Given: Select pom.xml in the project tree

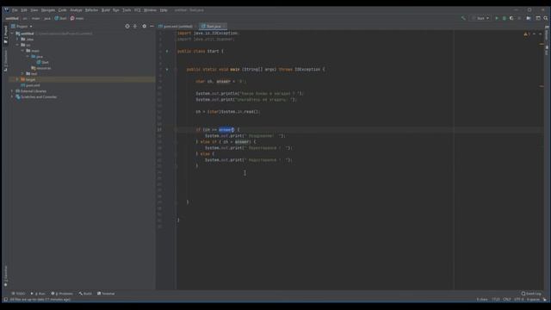Looking at the screenshot, I should [x=30, y=85].
